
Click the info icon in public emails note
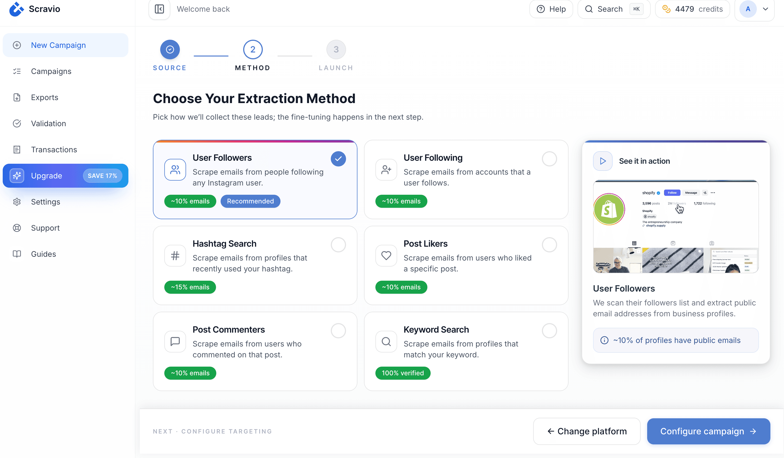(604, 340)
